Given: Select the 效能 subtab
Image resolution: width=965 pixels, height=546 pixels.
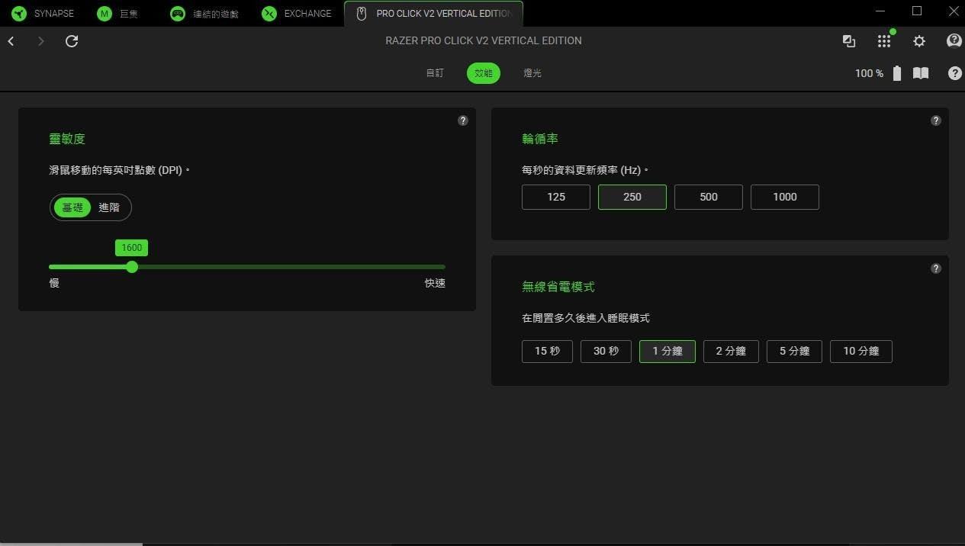Looking at the screenshot, I should (x=484, y=73).
